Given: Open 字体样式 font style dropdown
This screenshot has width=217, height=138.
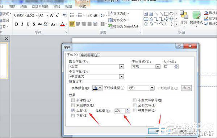Looking at the screenshot, I should (158, 66).
